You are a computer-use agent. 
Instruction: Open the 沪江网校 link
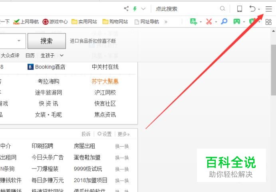point(105,92)
